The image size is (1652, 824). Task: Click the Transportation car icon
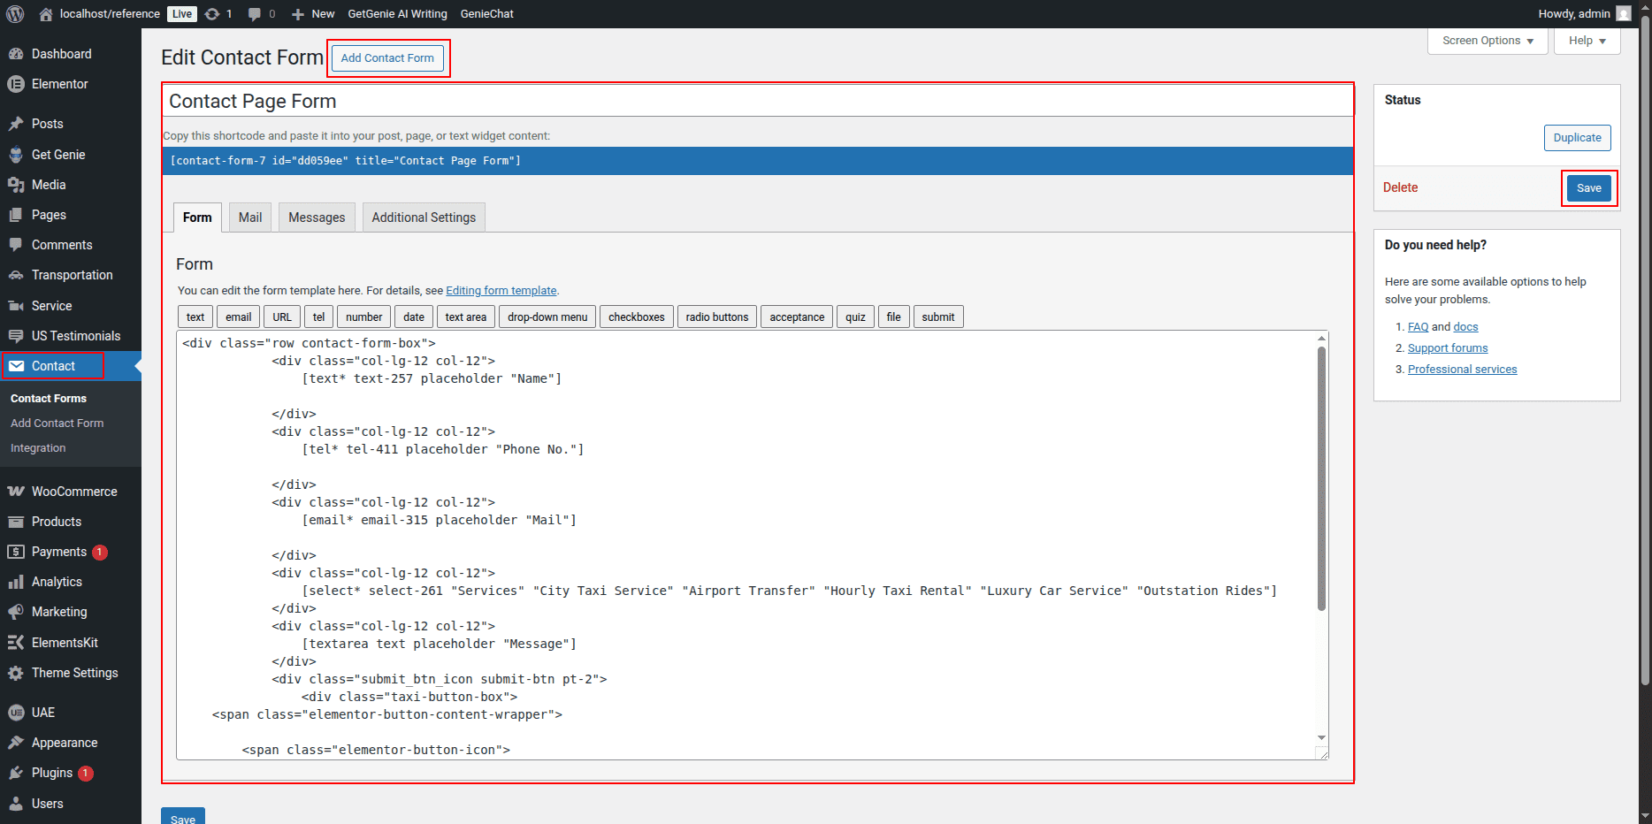(16, 275)
